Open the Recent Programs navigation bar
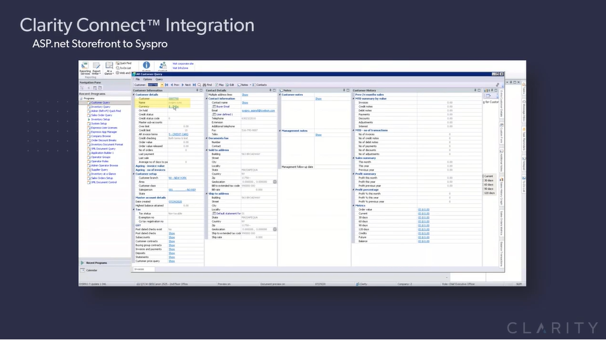Screen dimensions: 606x340 pyautogui.click(x=105, y=262)
